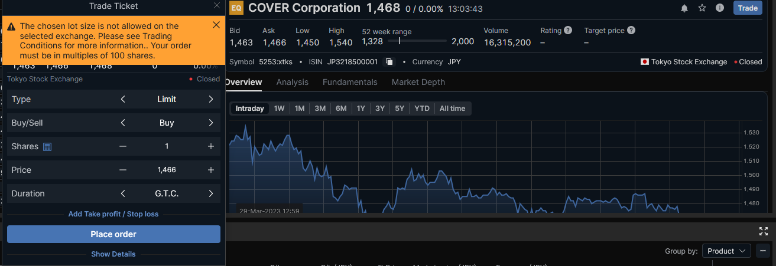The height and width of the screenshot is (266, 776).
Task: Change Duration with the left arrow
Action: [123, 193]
